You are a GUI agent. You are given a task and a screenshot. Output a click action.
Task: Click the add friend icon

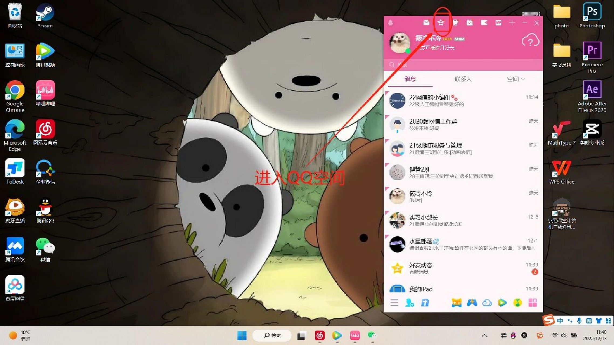(410, 303)
